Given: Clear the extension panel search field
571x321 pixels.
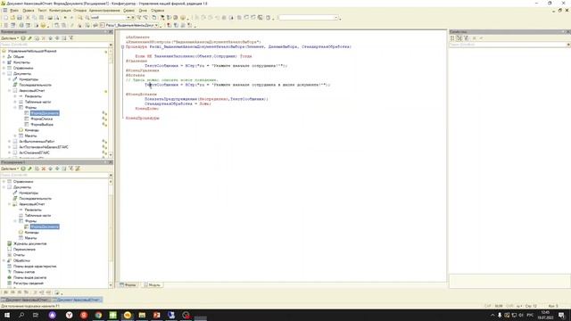Looking at the screenshot, I should click(111, 176).
